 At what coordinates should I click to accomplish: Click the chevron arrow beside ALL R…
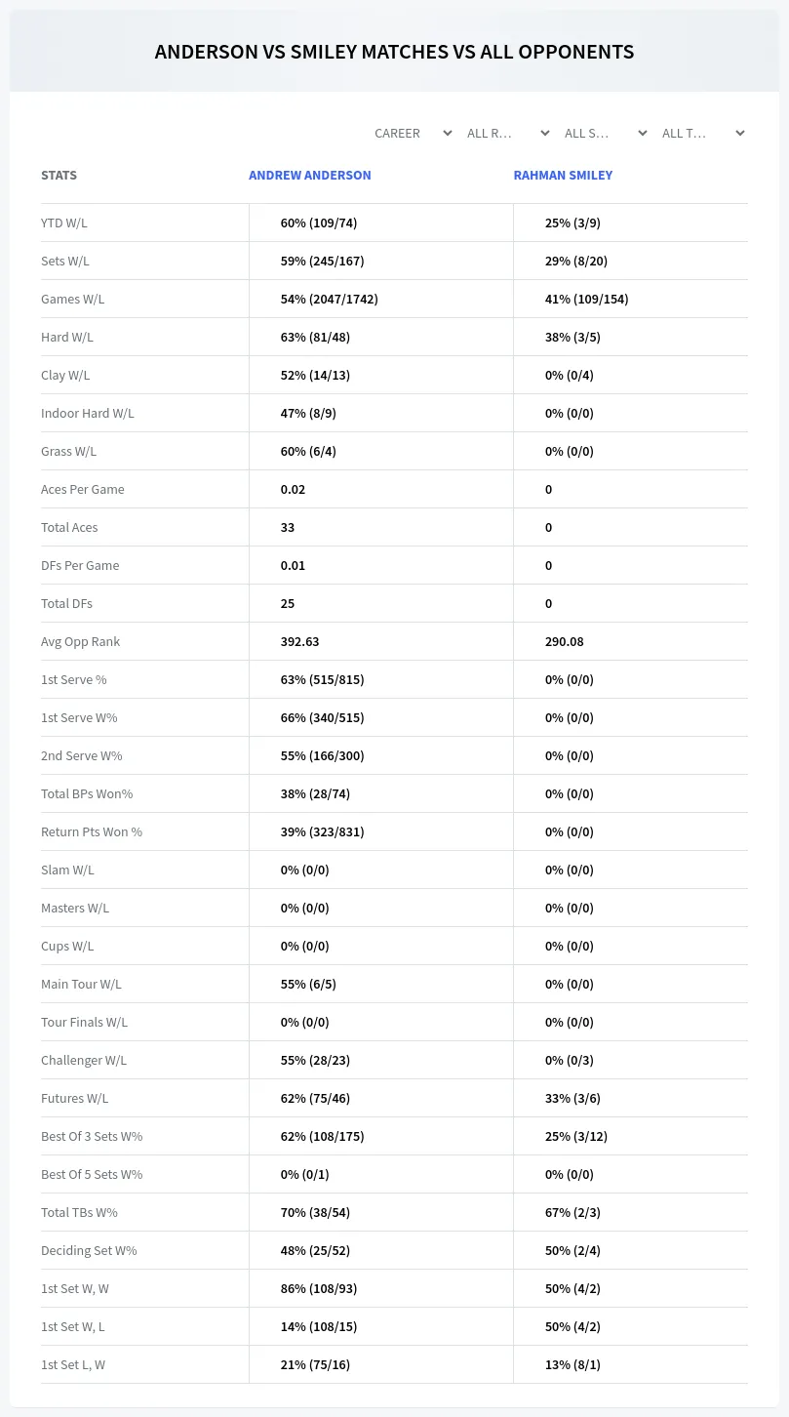(545, 134)
